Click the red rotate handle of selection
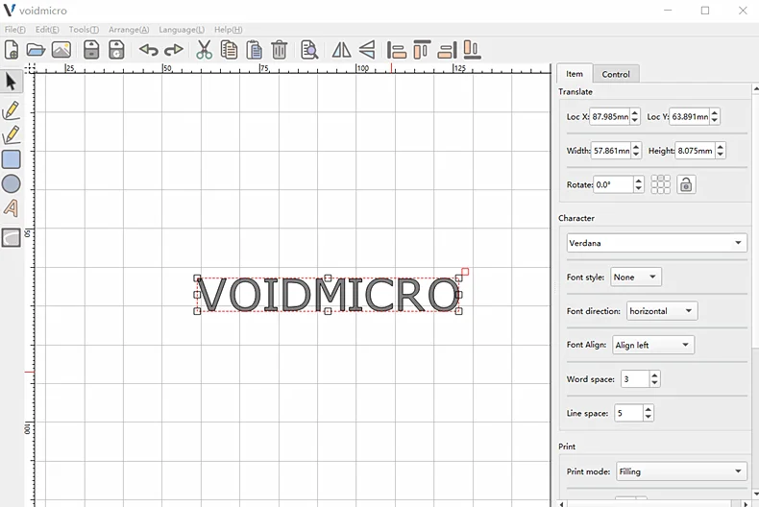This screenshot has height=507, width=759. (x=465, y=272)
